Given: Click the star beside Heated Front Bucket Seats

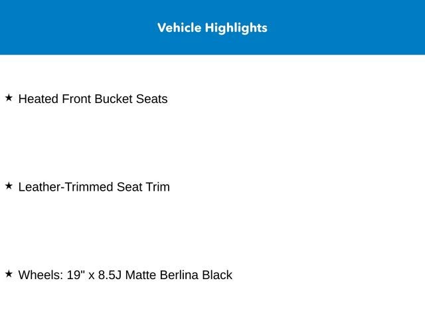Looking at the screenshot, I should (x=9, y=98).
